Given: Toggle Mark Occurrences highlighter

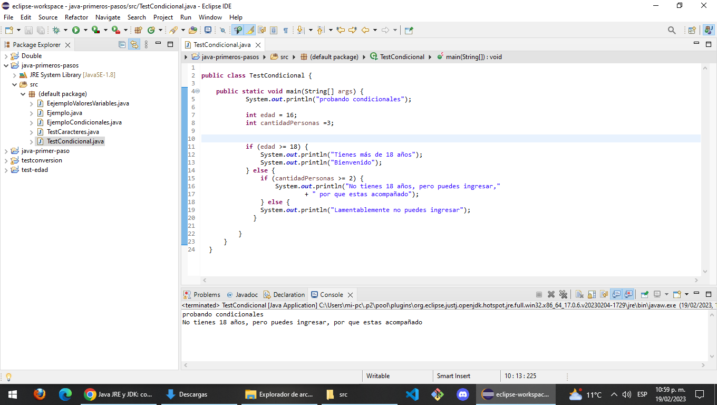Looking at the screenshot, I should pyautogui.click(x=250, y=31).
